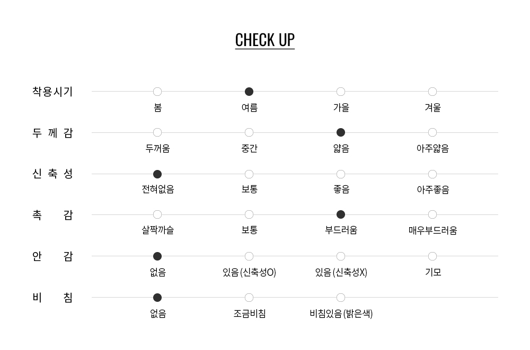The width and height of the screenshot is (530, 350).
Task: Select the 조금비침 transparency circle
Action: tap(249, 298)
